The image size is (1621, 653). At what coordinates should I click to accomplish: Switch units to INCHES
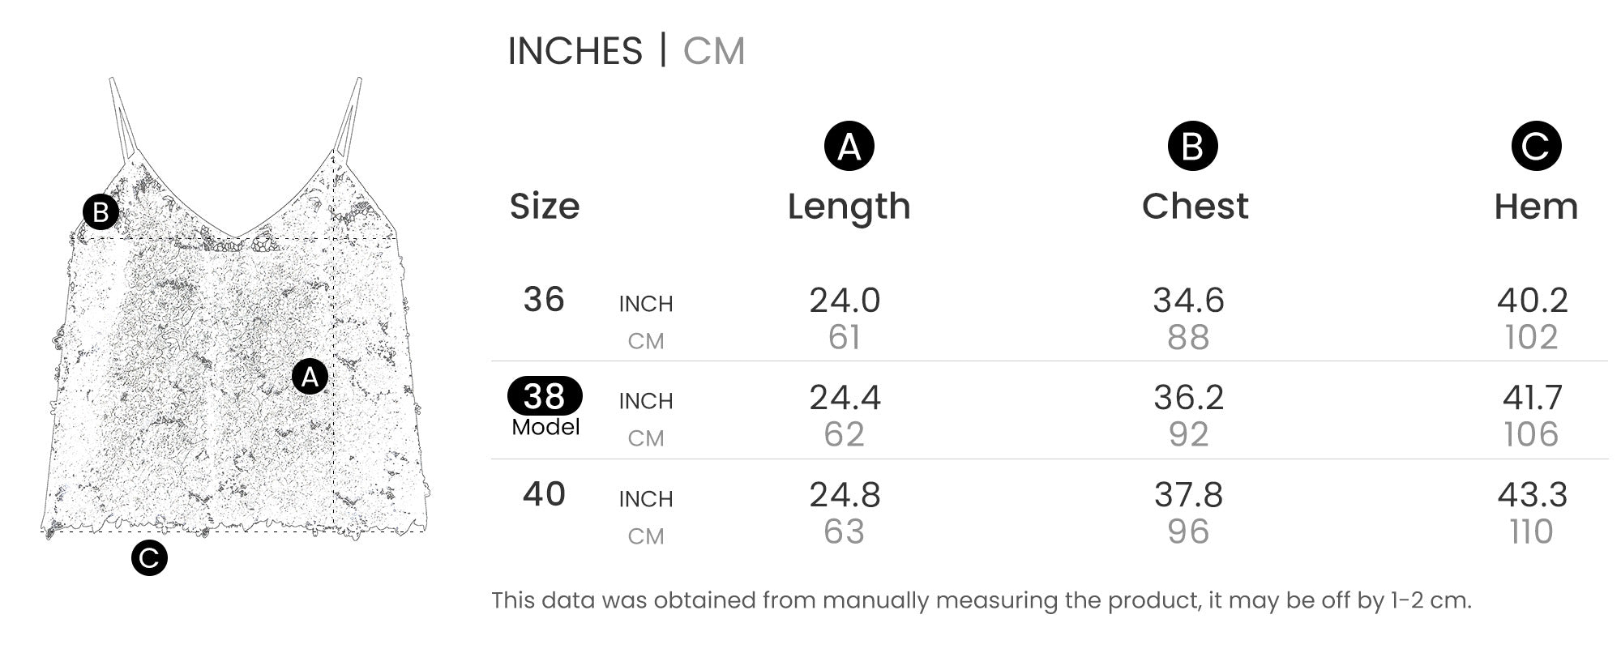click(x=575, y=51)
